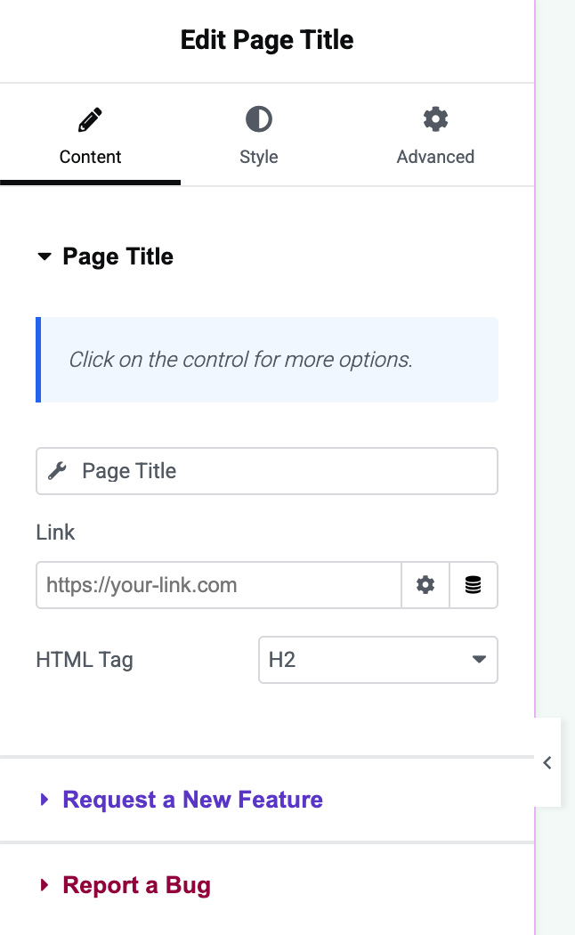Open the HTML Tag dropdown showing H2

377,660
